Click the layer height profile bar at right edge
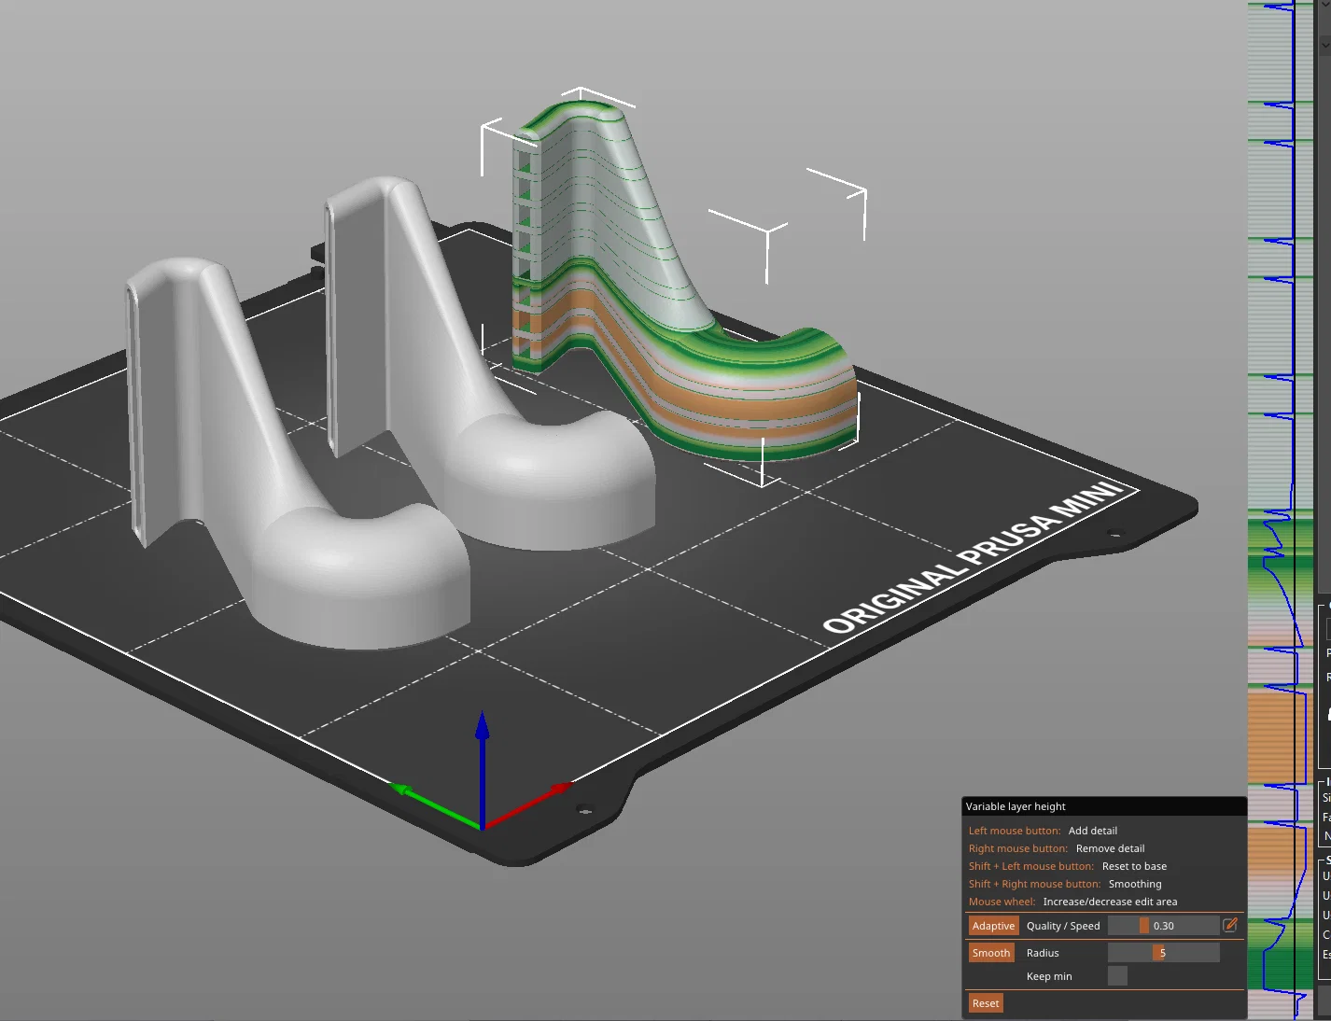 coord(1281,510)
